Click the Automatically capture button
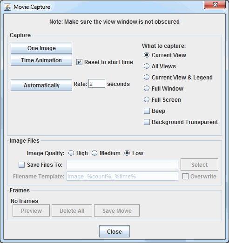The height and width of the screenshot is (243, 229). pyautogui.click(x=41, y=85)
